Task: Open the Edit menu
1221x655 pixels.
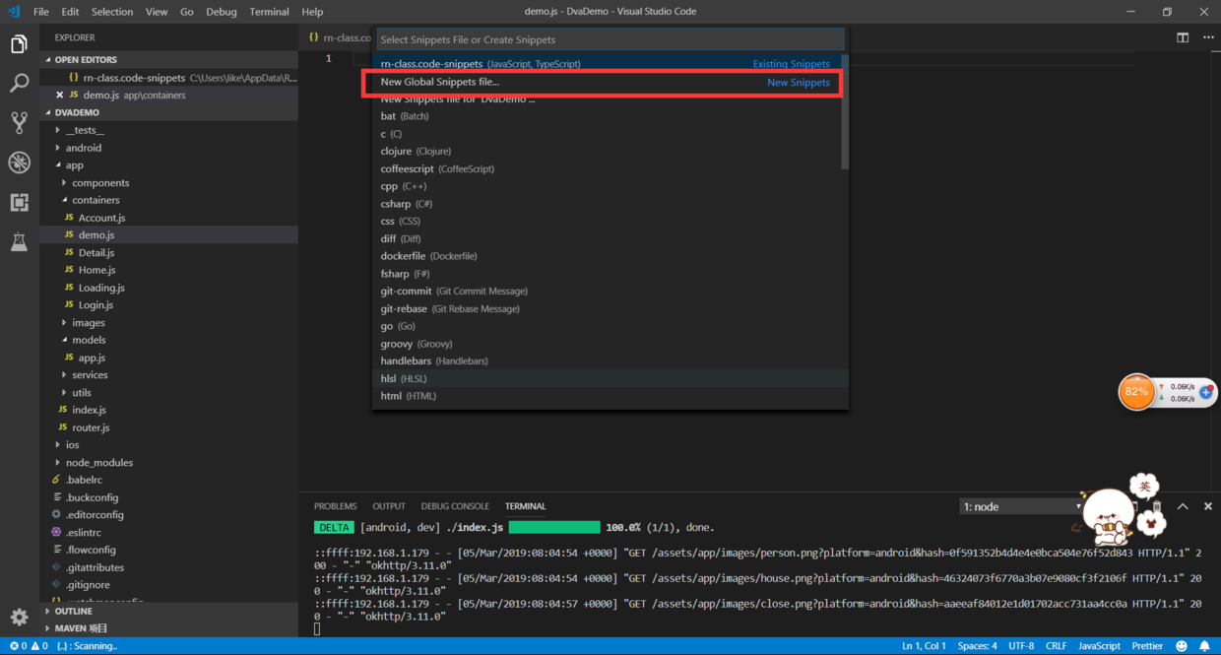Action: 70,12
